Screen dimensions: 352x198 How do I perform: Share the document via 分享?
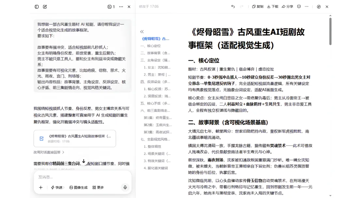pyautogui.click(x=287, y=7)
